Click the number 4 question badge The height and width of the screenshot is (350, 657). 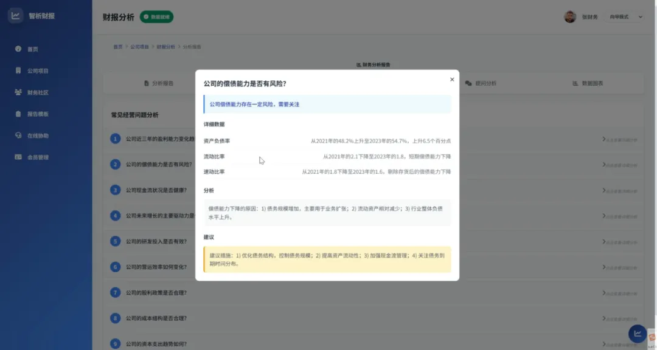point(115,216)
